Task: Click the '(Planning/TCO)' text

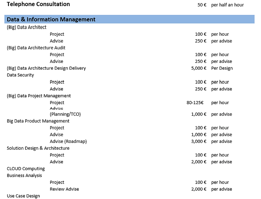Action: [65, 114]
